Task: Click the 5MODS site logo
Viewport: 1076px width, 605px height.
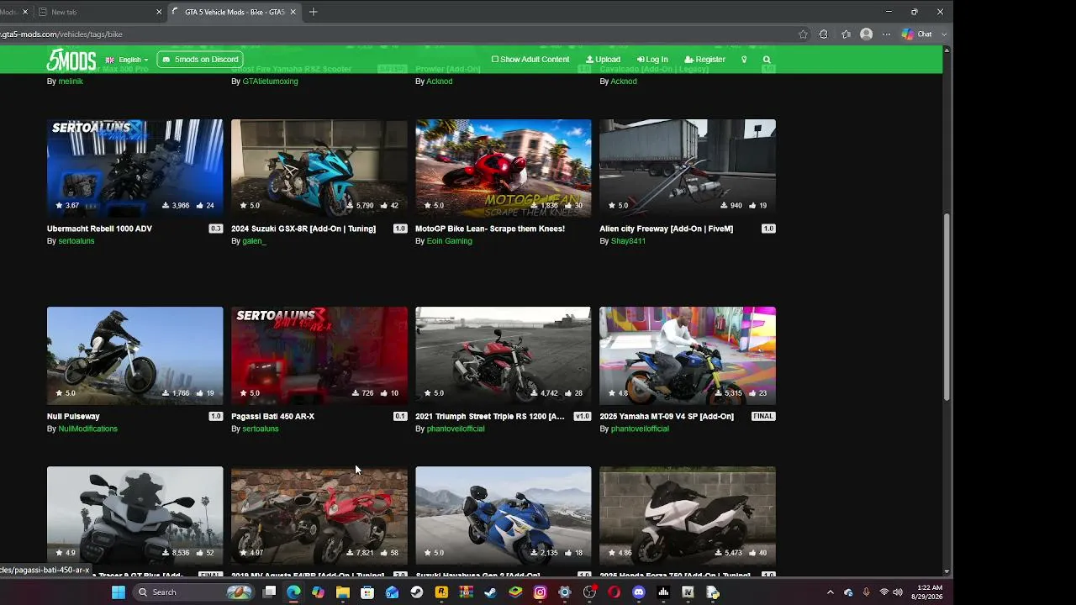Action: pyautogui.click(x=71, y=60)
